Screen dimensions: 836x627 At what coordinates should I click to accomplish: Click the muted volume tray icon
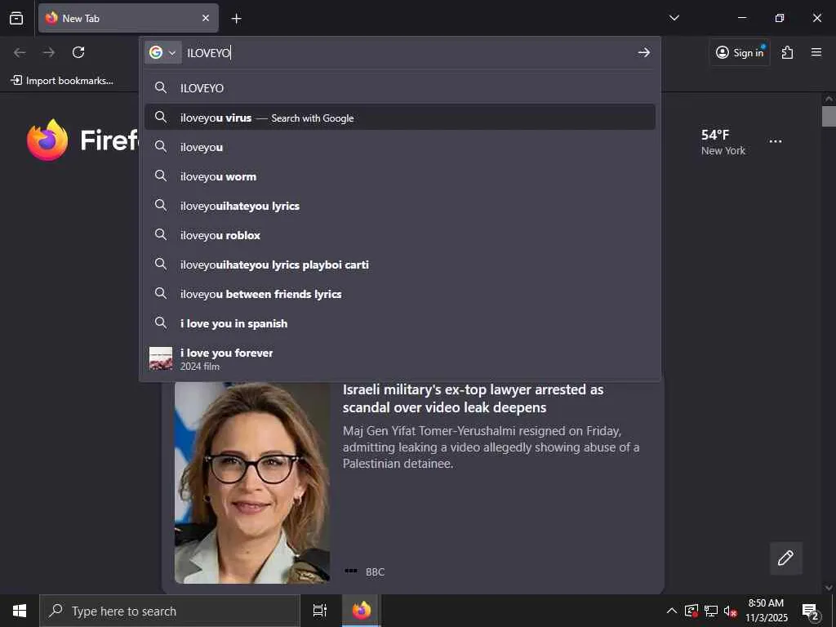click(x=730, y=611)
